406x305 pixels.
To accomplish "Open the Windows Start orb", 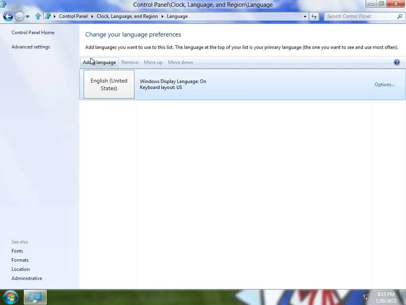I will click(x=11, y=297).
